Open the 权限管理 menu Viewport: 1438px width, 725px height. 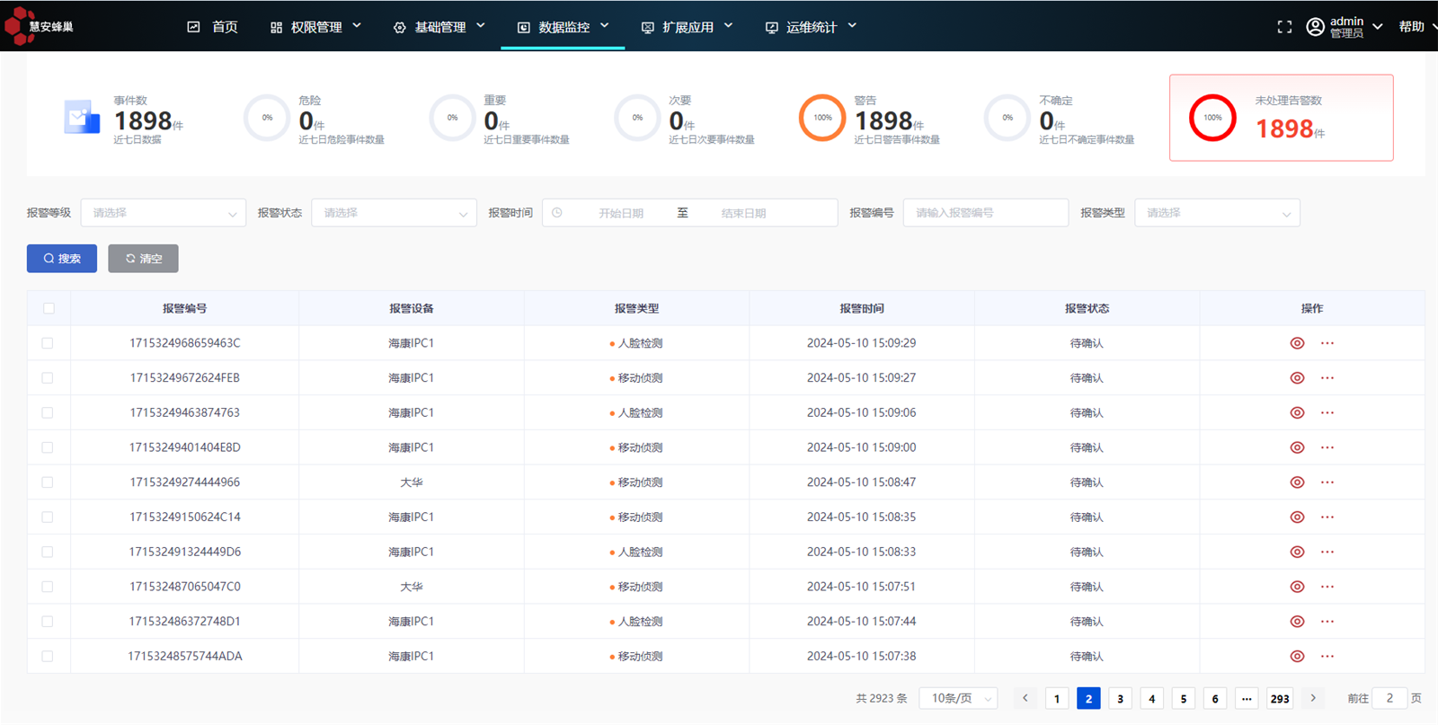pyautogui.click(x=315, y=27)
